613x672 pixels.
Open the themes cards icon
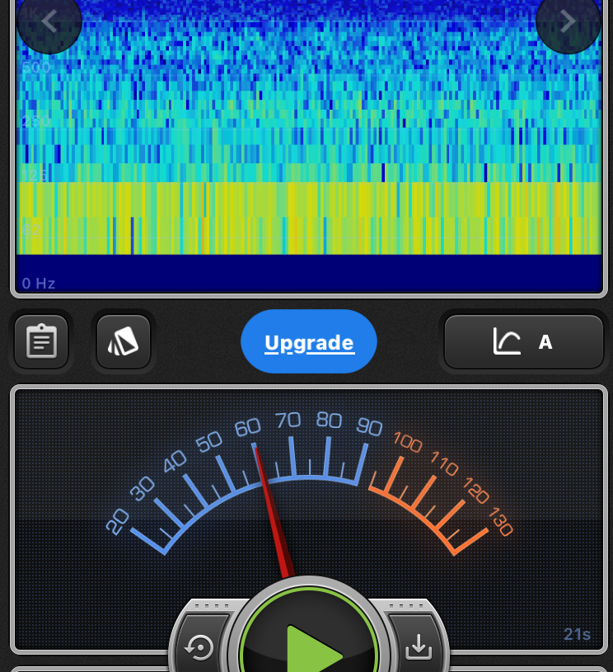pyautogui.click(x=124, y=341)
